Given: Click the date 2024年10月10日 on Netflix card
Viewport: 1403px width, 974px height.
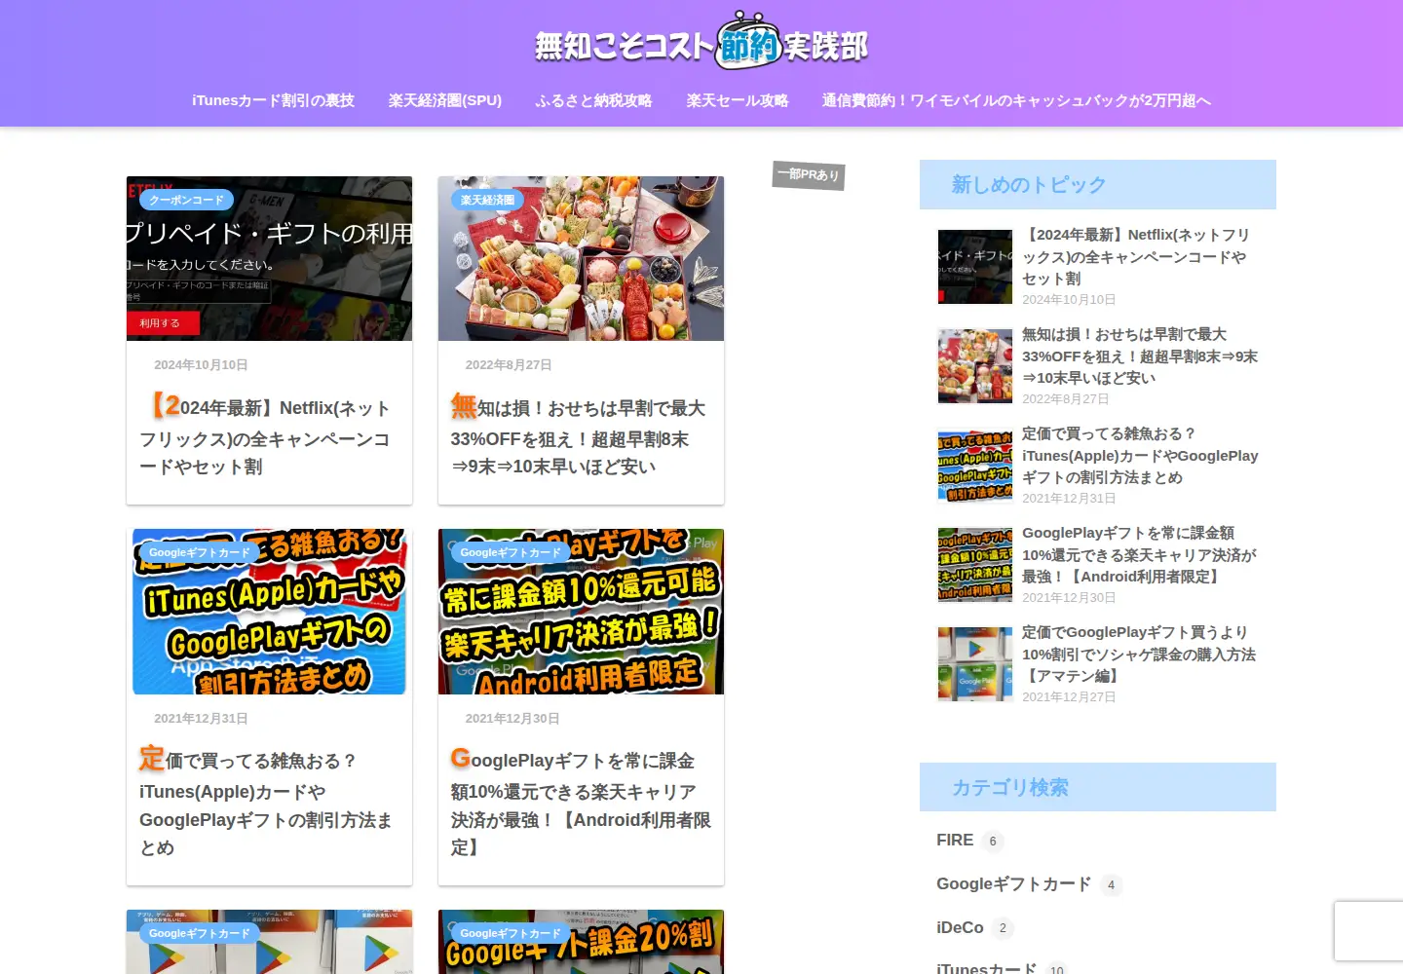Looking at the screenshot, I should click(201, 365).
